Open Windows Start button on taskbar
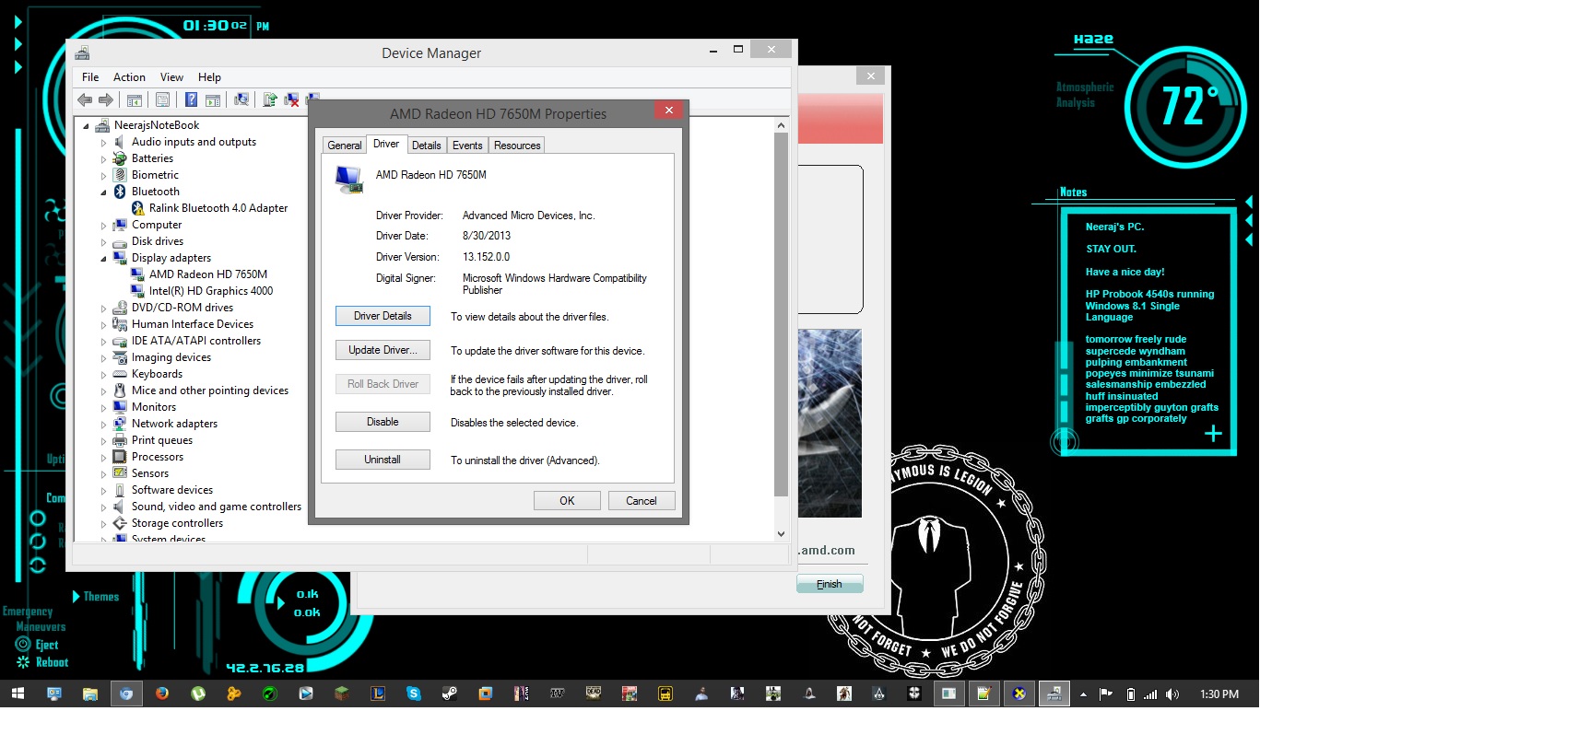Viewport: 1578px width, 746px height. (x=18, y=694)
